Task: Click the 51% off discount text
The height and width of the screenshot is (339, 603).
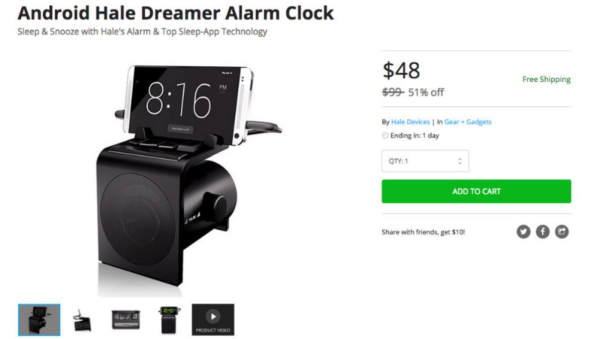Action: click(x=426, y=92)
